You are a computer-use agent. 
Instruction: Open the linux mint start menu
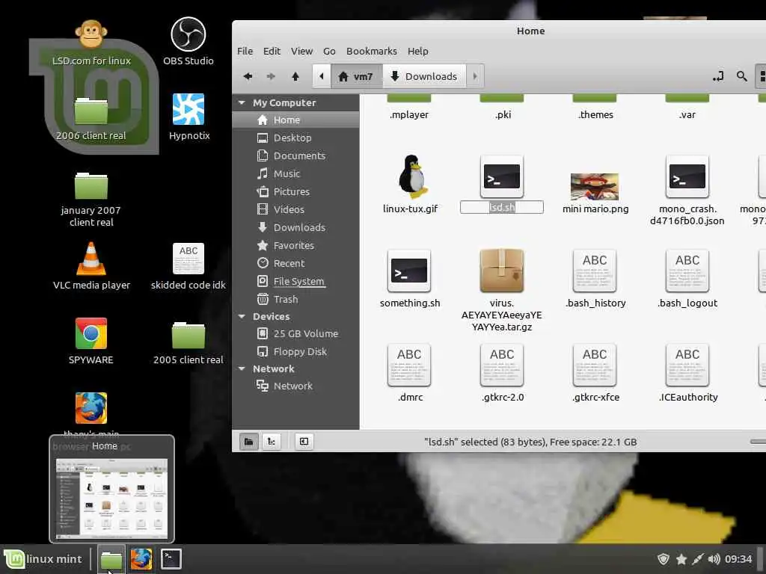point(43,559)
